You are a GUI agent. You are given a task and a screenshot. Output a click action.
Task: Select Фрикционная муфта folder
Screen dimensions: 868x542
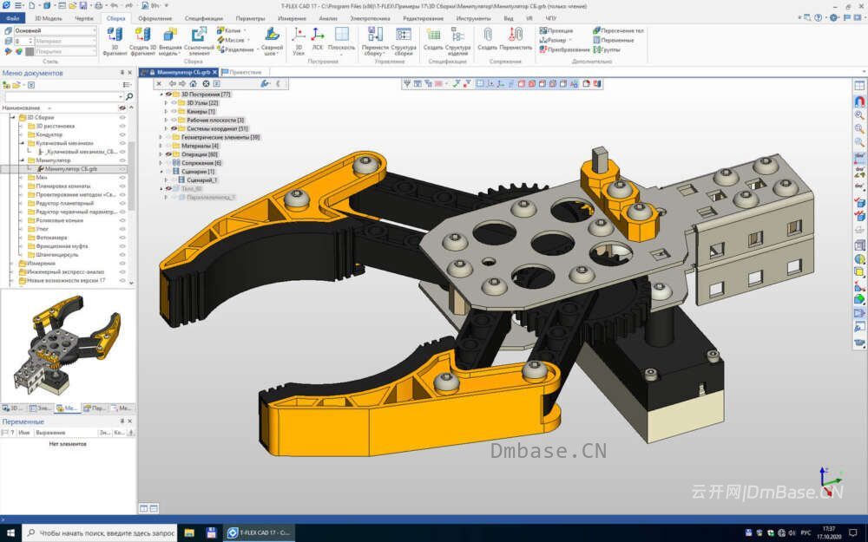point(62,246)
